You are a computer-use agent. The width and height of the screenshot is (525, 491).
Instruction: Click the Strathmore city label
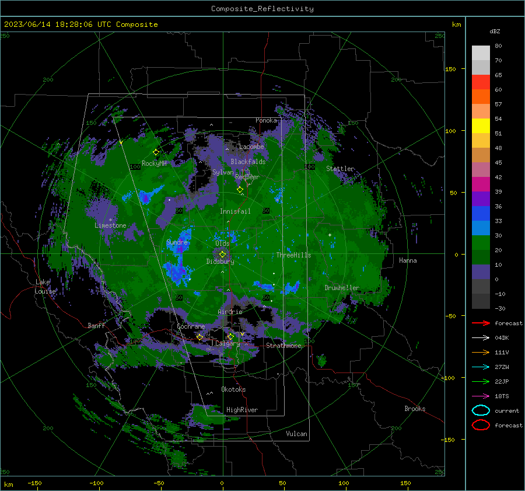pos(283,346)
